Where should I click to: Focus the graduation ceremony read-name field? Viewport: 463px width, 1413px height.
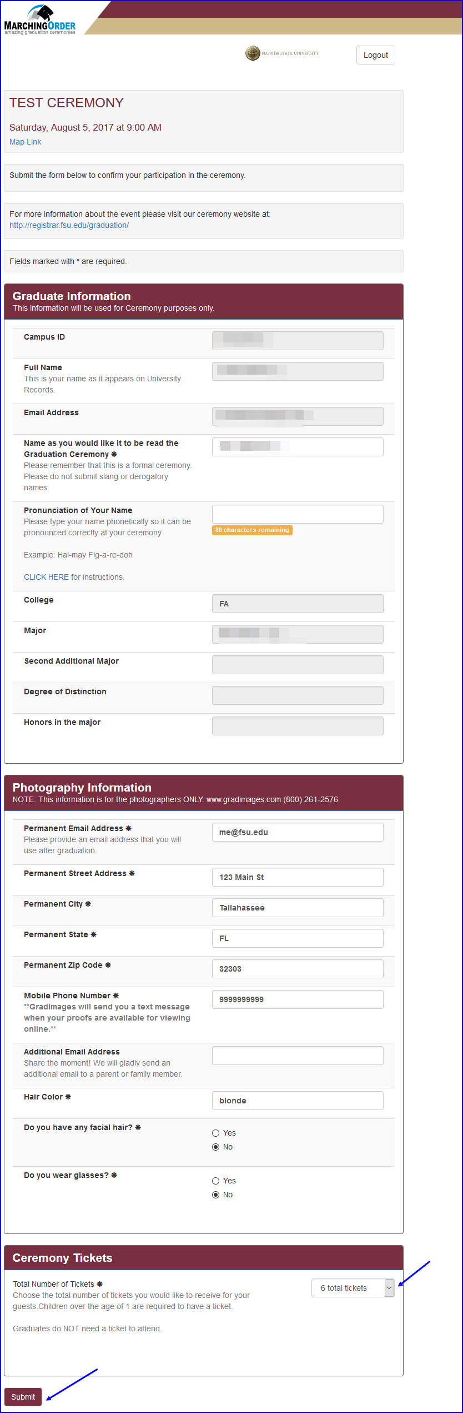[x=298, y=447]
